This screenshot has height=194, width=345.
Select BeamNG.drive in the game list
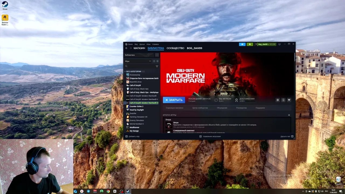point(142,82)
